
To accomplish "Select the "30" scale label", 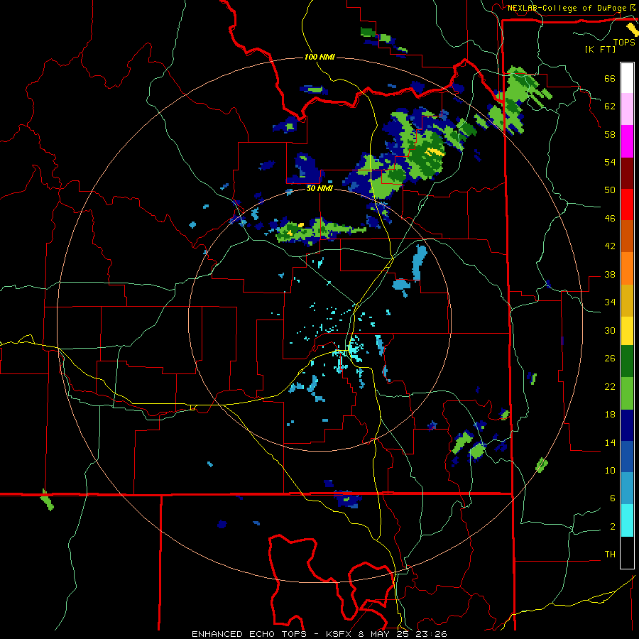I will [610, 330].
